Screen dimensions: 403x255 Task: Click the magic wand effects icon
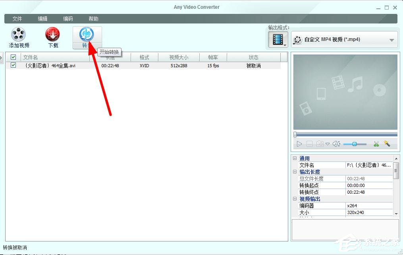click(388, 144)
